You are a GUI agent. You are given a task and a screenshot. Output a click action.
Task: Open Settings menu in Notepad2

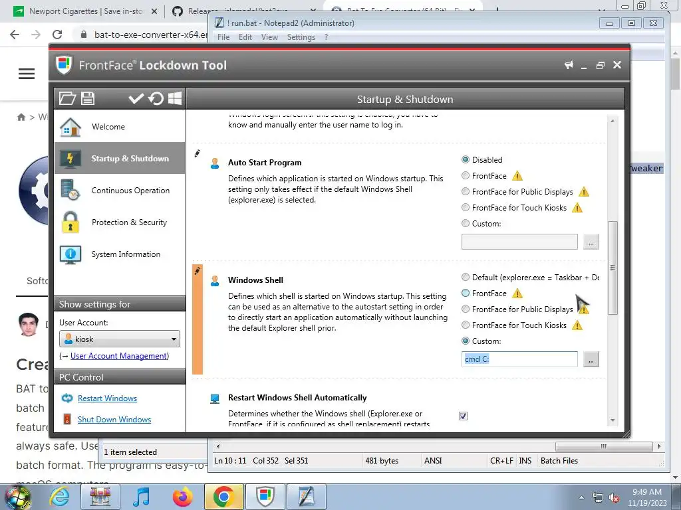tap(301, 37)
